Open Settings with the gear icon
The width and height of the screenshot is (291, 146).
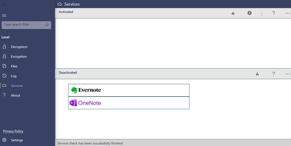(x=4, y=140)
